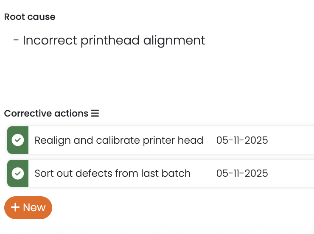Screen dimensions: 314x234
Task: Toggle completion of Sort out defects from last batch
Action: tap(18, 173)
